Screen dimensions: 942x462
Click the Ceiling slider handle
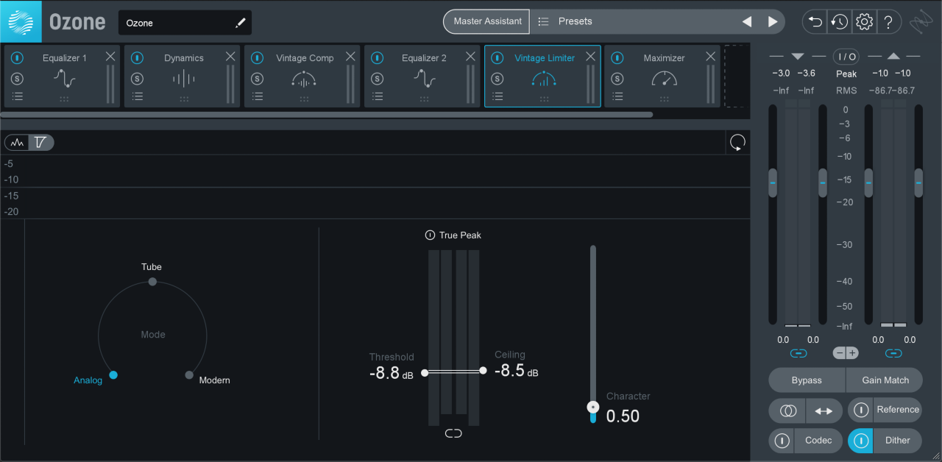(x=483, y=371)
